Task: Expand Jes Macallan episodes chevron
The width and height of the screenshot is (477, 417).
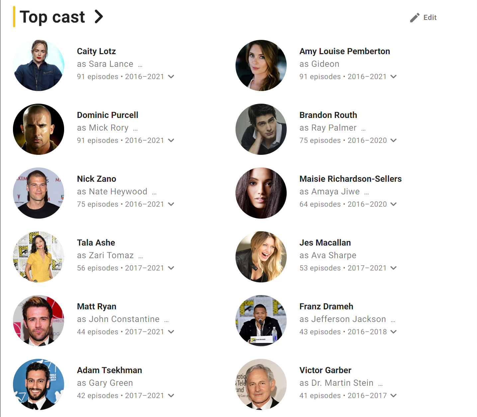Action: pyautogui.click(x=394, y=268)
